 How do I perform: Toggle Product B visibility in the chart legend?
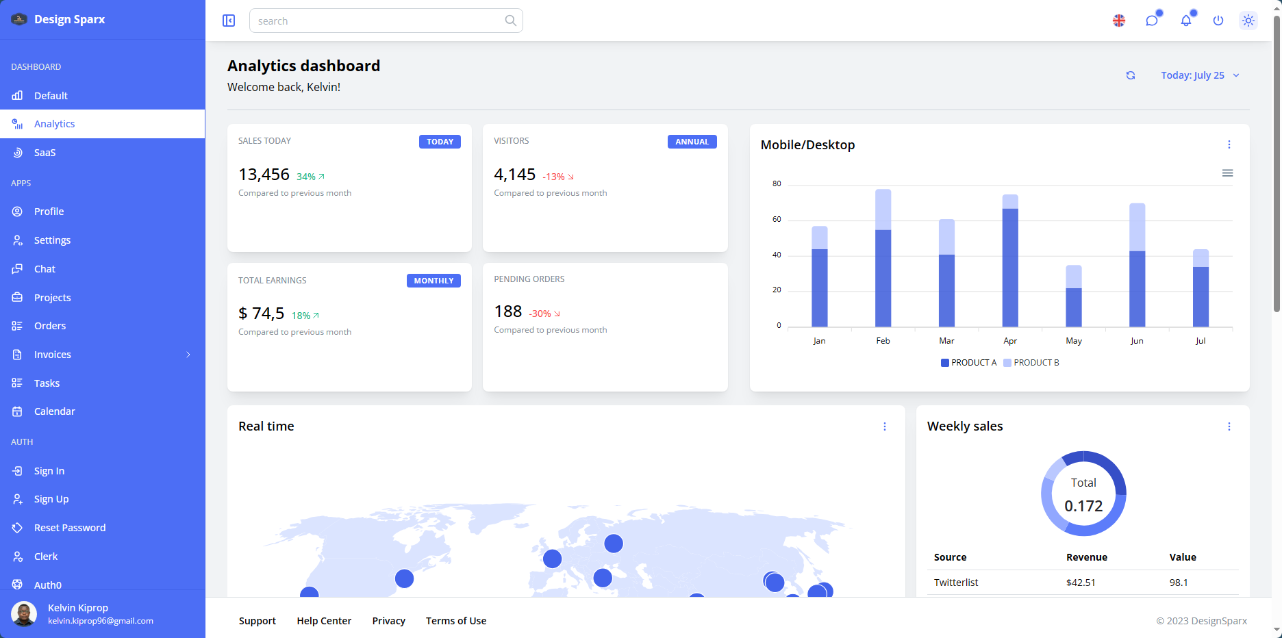1031,362
